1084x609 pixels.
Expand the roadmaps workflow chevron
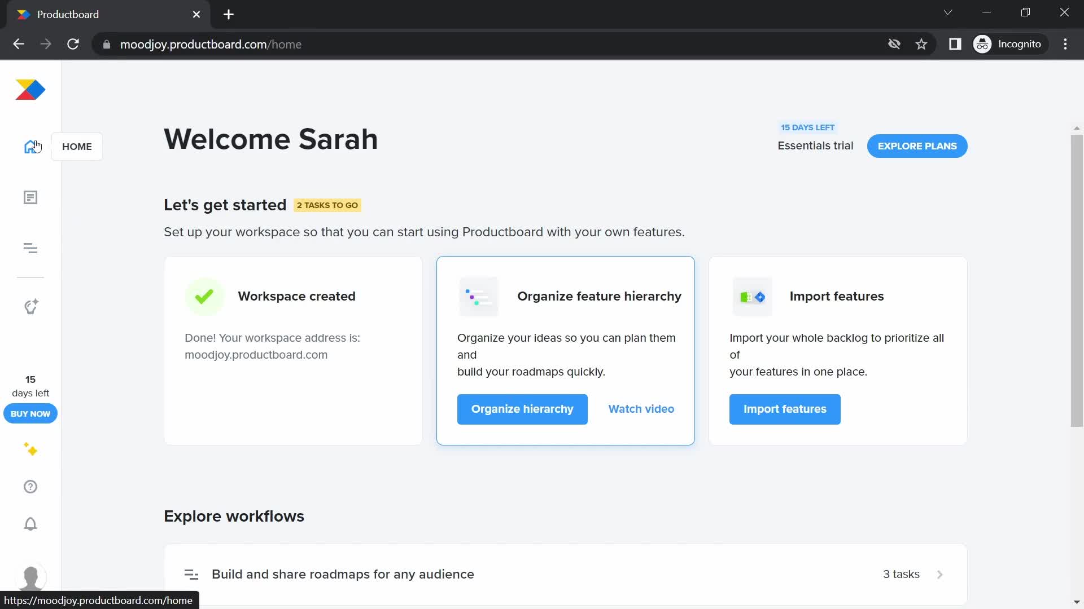(x=940, y=575)
